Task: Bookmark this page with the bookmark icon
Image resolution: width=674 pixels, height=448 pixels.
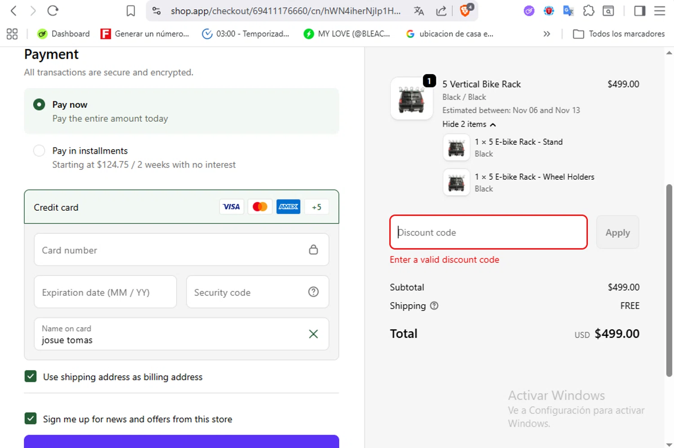Action: coord(131,11)
